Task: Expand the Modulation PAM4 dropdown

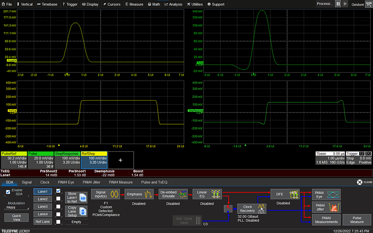Action: [17, 208]
